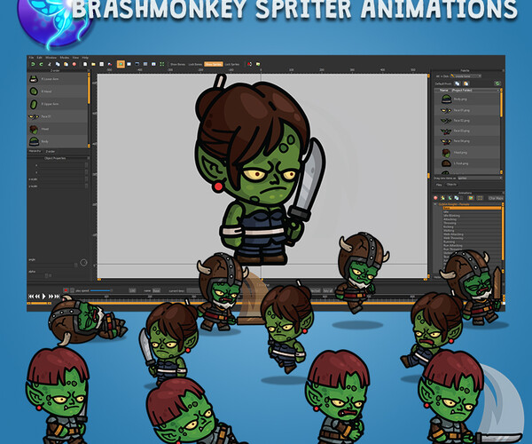Click the Open folder toolbar icon
The height and width of the screenshot is (444, 532).
pos(93,64)
